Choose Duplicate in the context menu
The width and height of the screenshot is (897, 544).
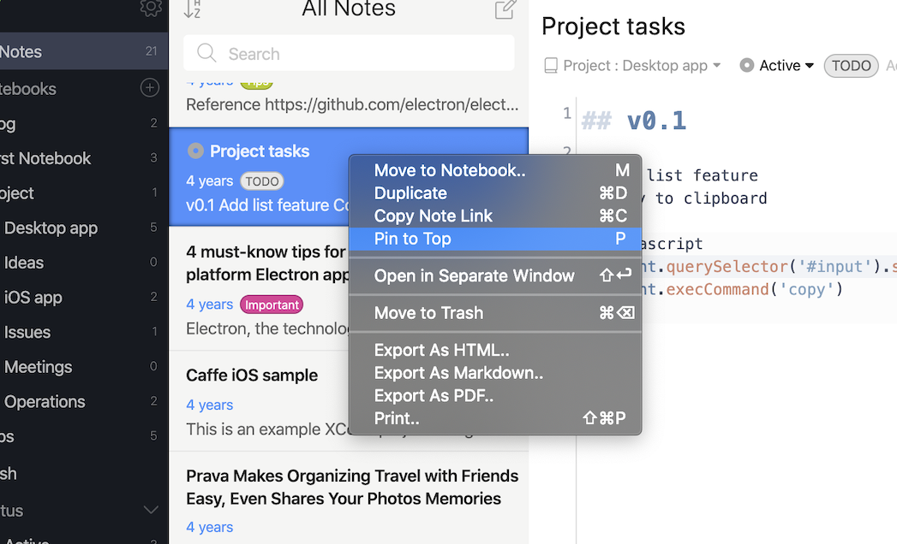[410, 193]
